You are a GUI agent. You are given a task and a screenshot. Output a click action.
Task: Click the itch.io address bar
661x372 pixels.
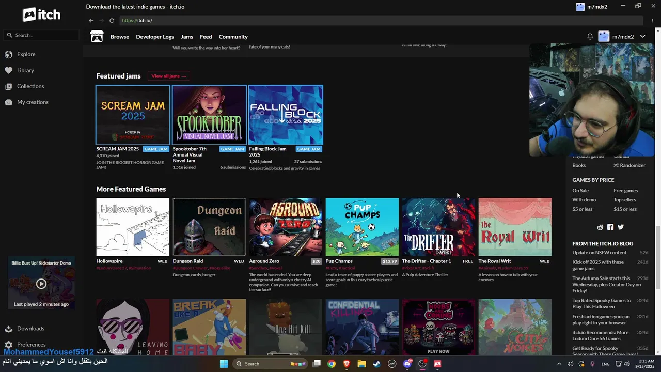click(381, 21)
